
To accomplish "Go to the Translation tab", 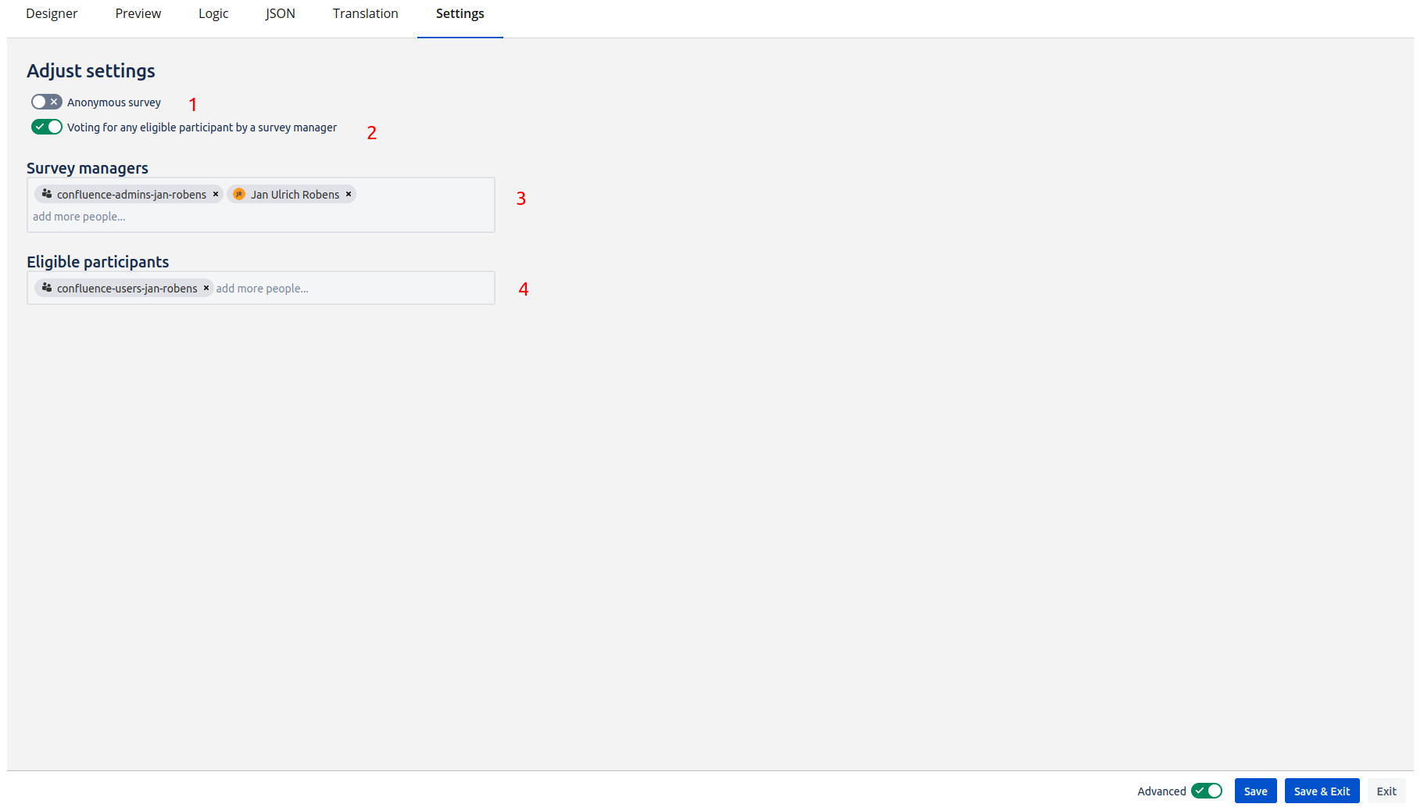I will point(365,13).
